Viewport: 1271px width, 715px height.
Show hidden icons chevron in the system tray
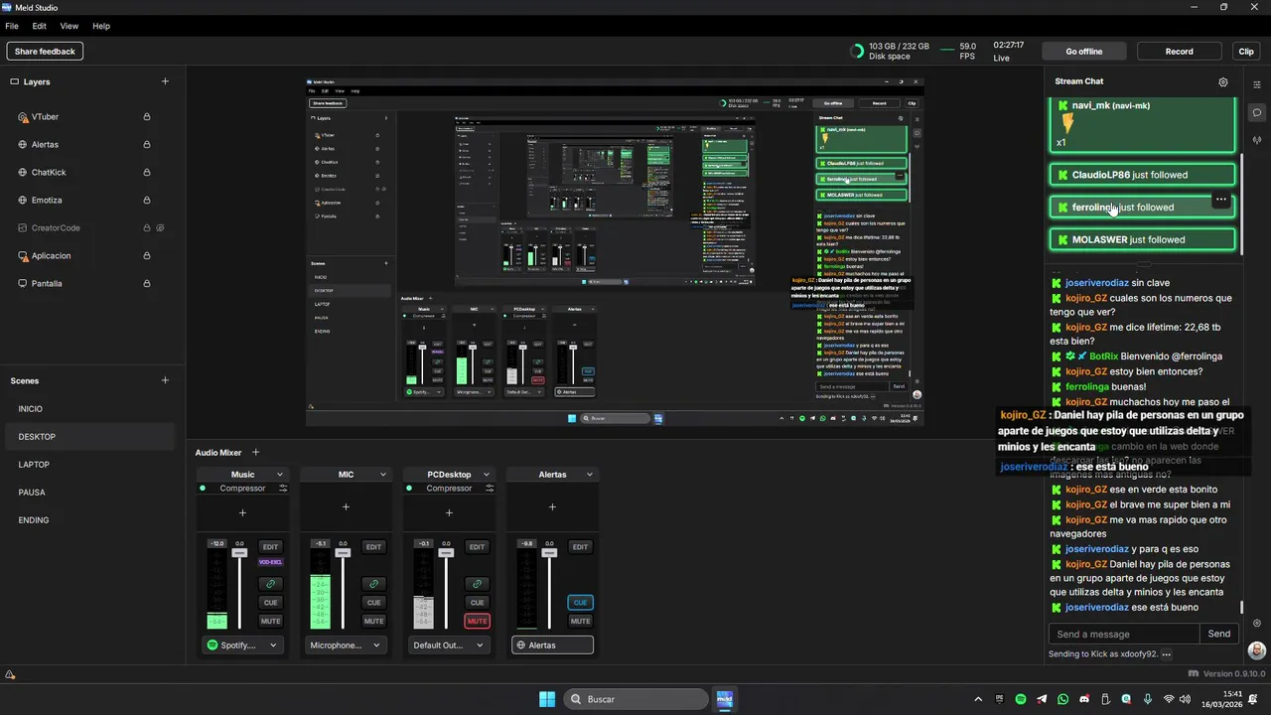(x=978, y=699)
